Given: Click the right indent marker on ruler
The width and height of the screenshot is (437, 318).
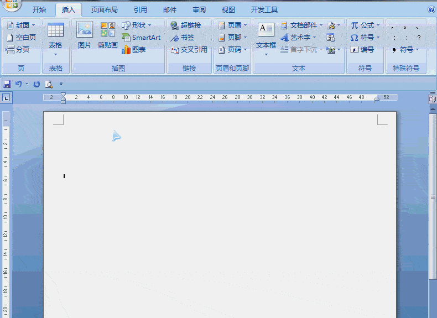Looking at the screenshot, I should (377, 98).
